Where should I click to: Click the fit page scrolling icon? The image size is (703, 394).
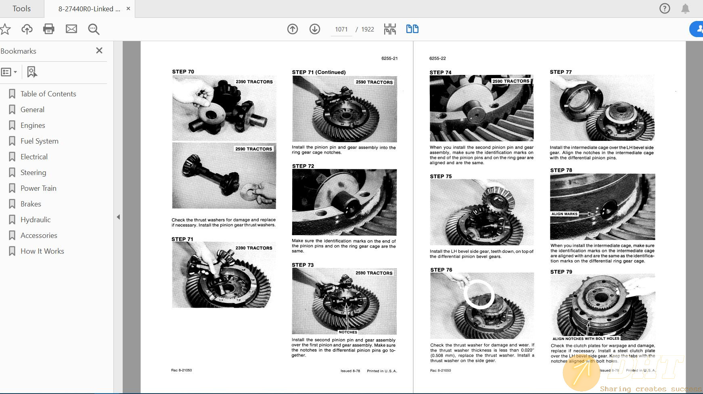point(390,29)
